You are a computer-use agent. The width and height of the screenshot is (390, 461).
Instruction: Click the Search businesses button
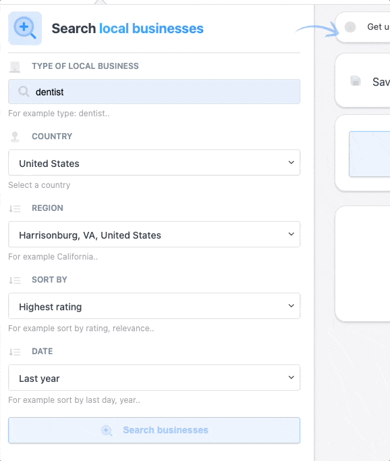(x=154, y=430)
